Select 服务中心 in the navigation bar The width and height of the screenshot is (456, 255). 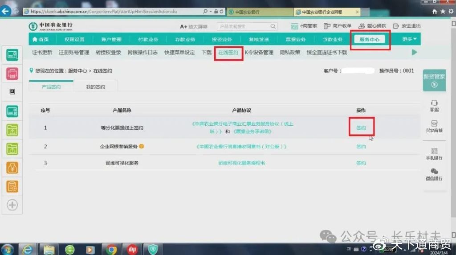pyautogui.click(x=369, y=39)
